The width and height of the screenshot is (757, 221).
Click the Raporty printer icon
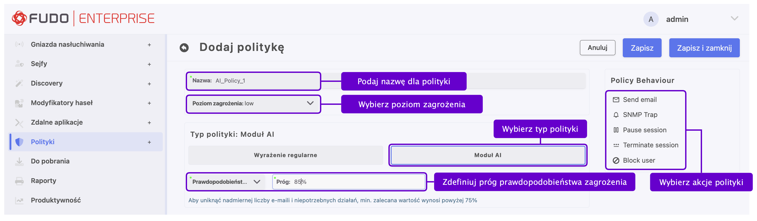click(x=19, y=181)
